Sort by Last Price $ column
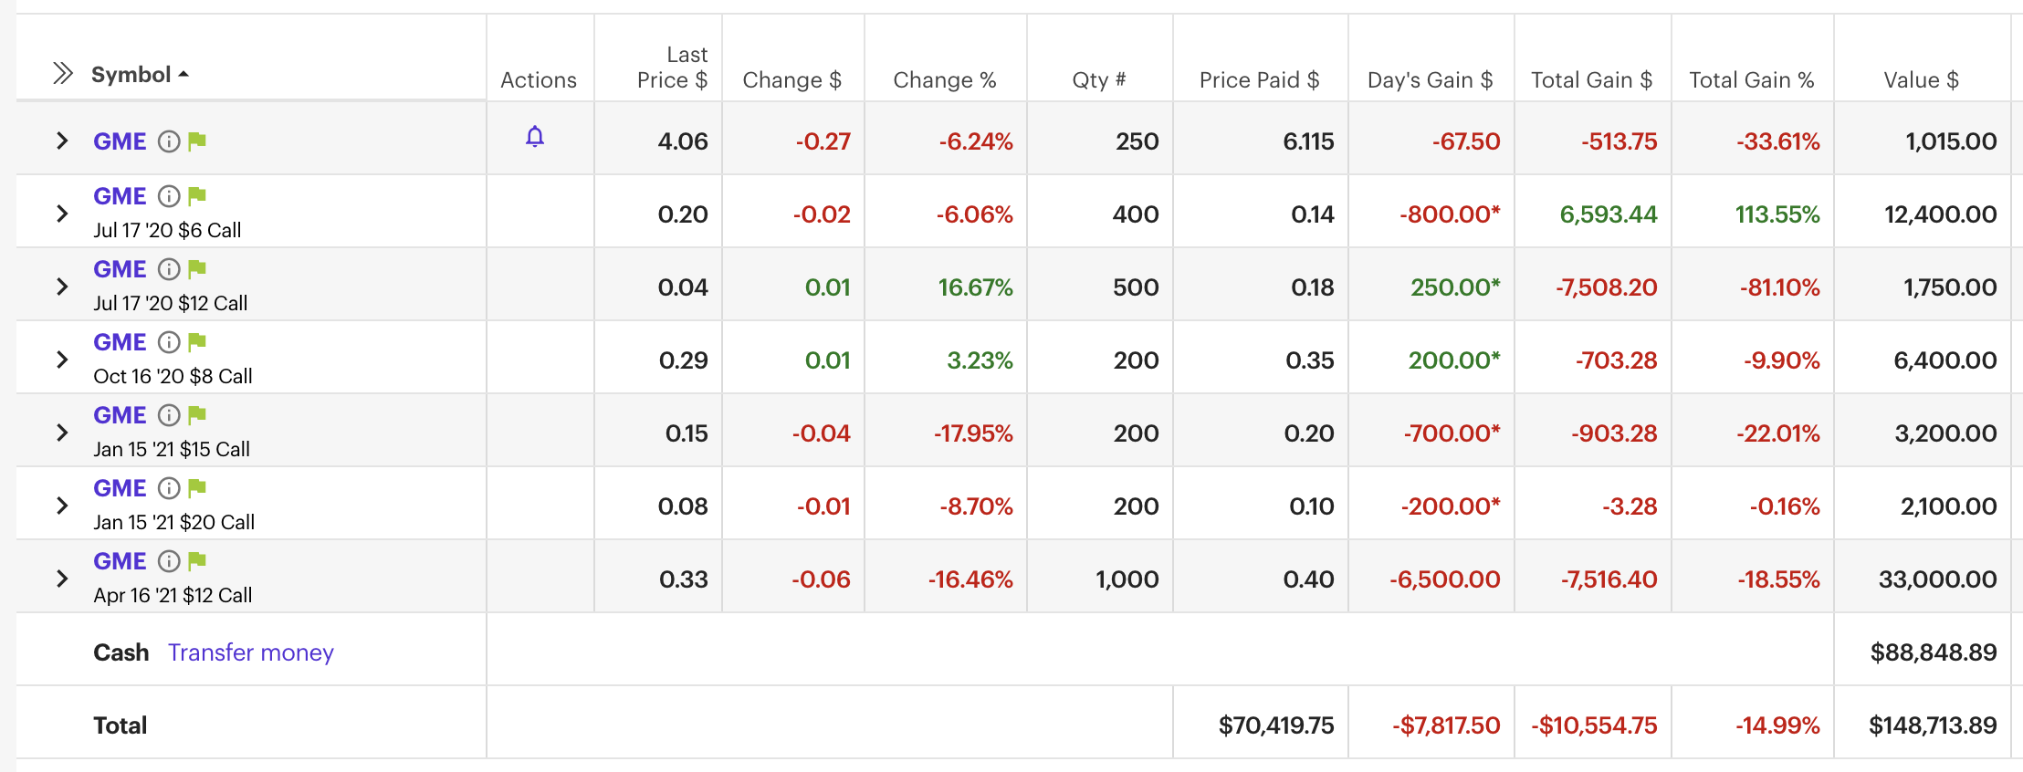 (x=672, y=68)
